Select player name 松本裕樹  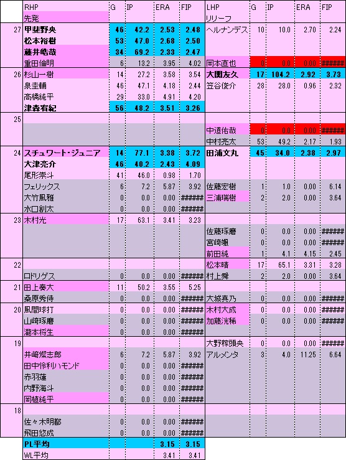tap(66, 40)
